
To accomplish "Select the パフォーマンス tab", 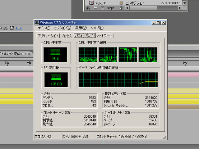I will [84, 35].
